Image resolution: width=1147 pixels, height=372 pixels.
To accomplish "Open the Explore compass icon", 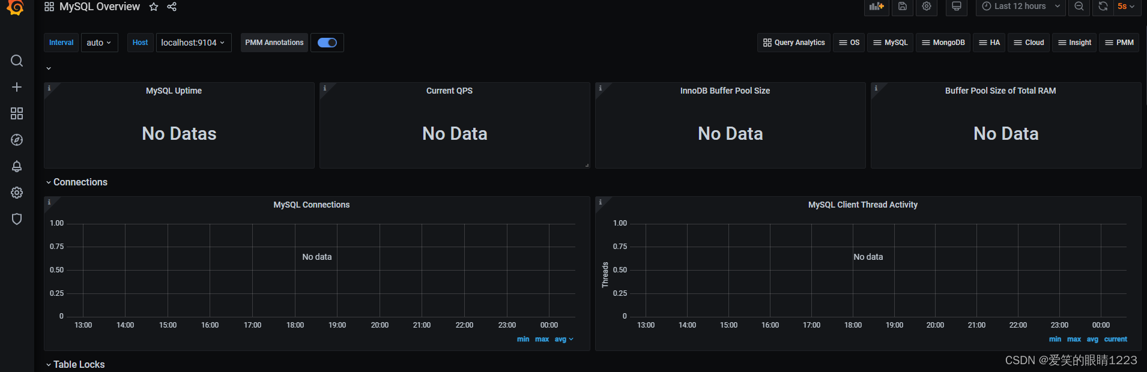I will pyautogui.click(x=17, y=140).
